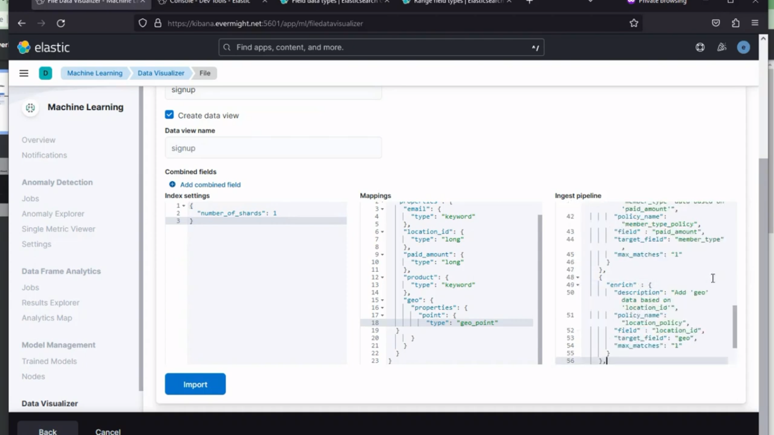Image resolution: width=774 pixels, height=435 pixels.
Task: Open Machine Learning breadcrumb
Action: point(95,73)
